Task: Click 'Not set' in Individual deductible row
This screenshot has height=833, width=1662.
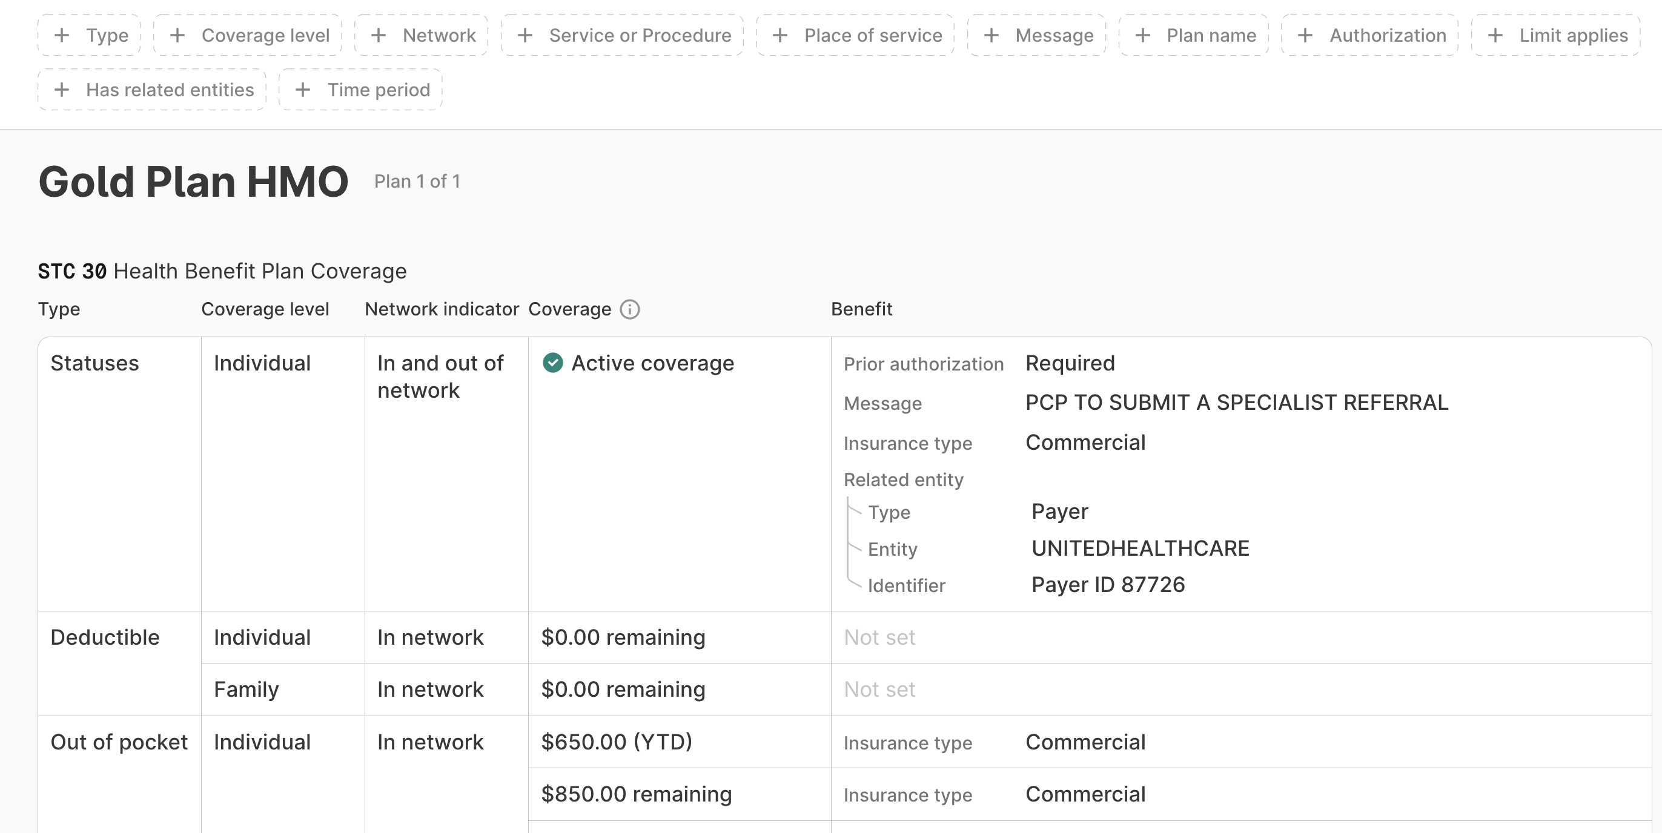Action: click(x=879, y=637)
